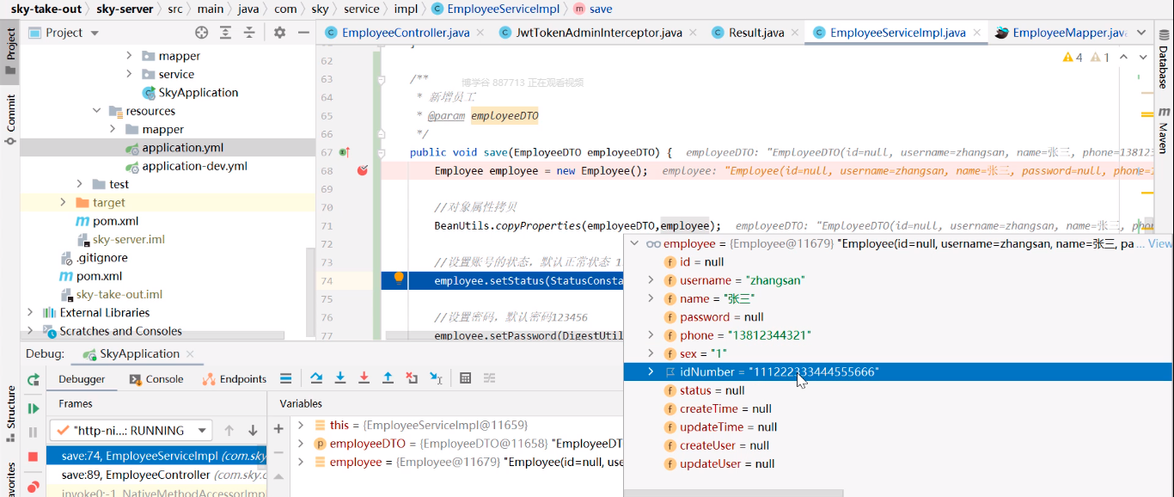Viewport: 1174px width, 497px height.
Task: Expand the target folder
Action: coord(63,202)
